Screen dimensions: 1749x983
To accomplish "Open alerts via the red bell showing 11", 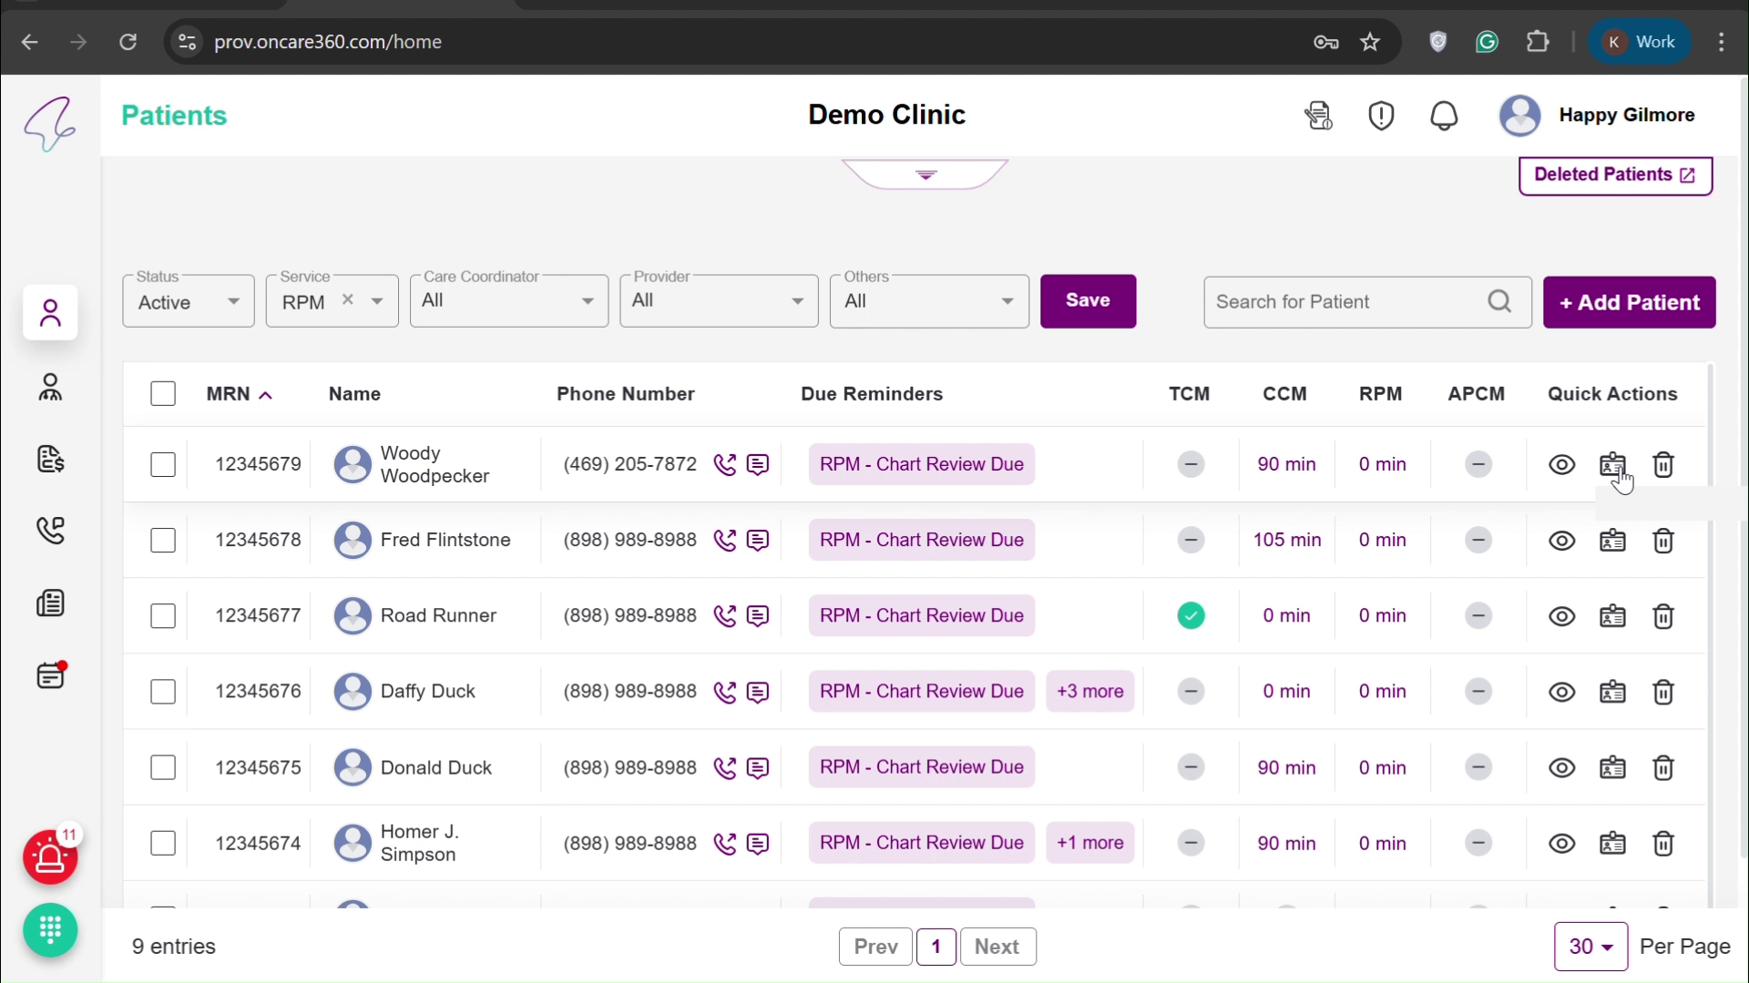I will coord(51,857).
